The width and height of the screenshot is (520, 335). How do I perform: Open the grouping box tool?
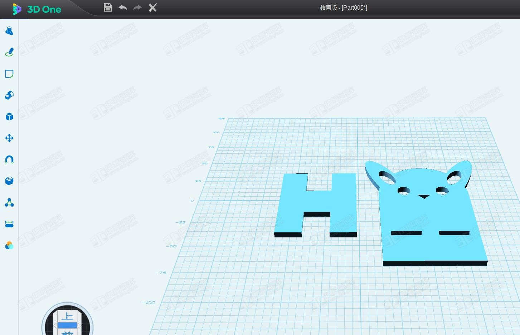(x=9, y=181)
